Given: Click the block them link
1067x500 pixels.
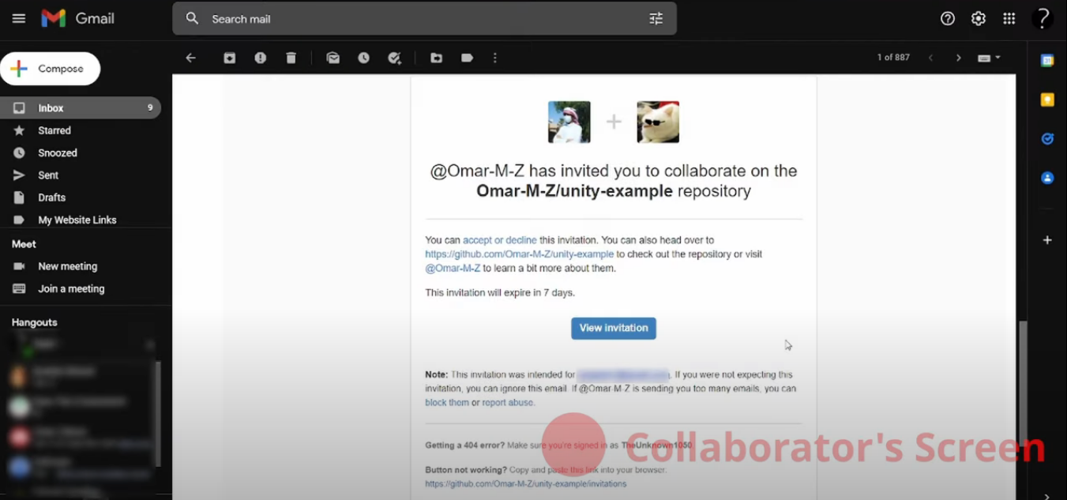Looking at the screenshot, I should 447,403.
